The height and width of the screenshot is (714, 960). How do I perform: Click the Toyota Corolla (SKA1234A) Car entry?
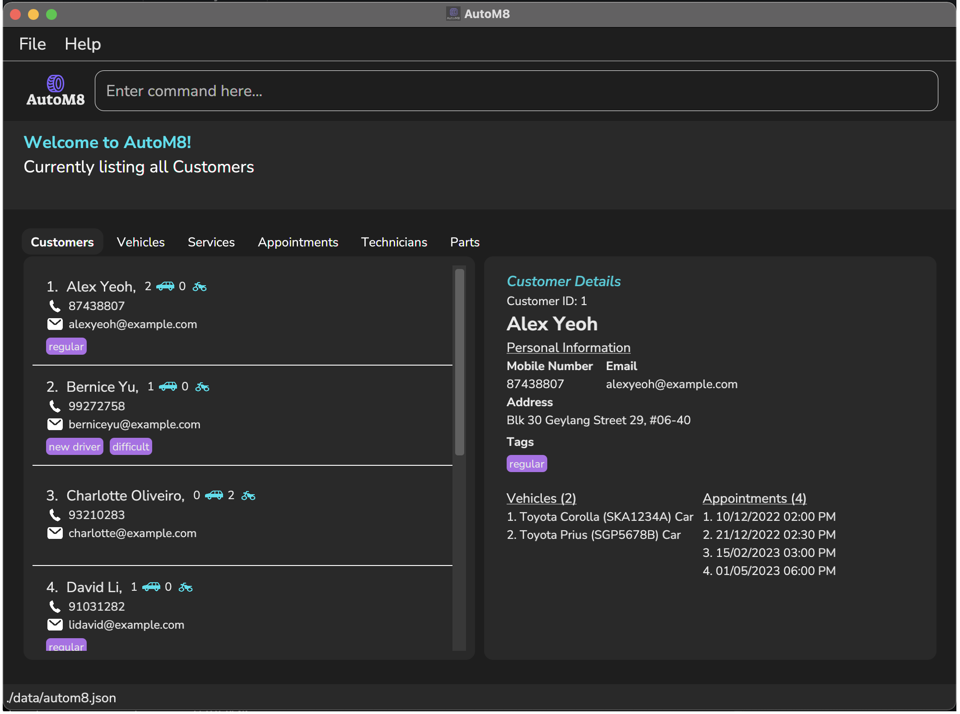coord(600,516)
